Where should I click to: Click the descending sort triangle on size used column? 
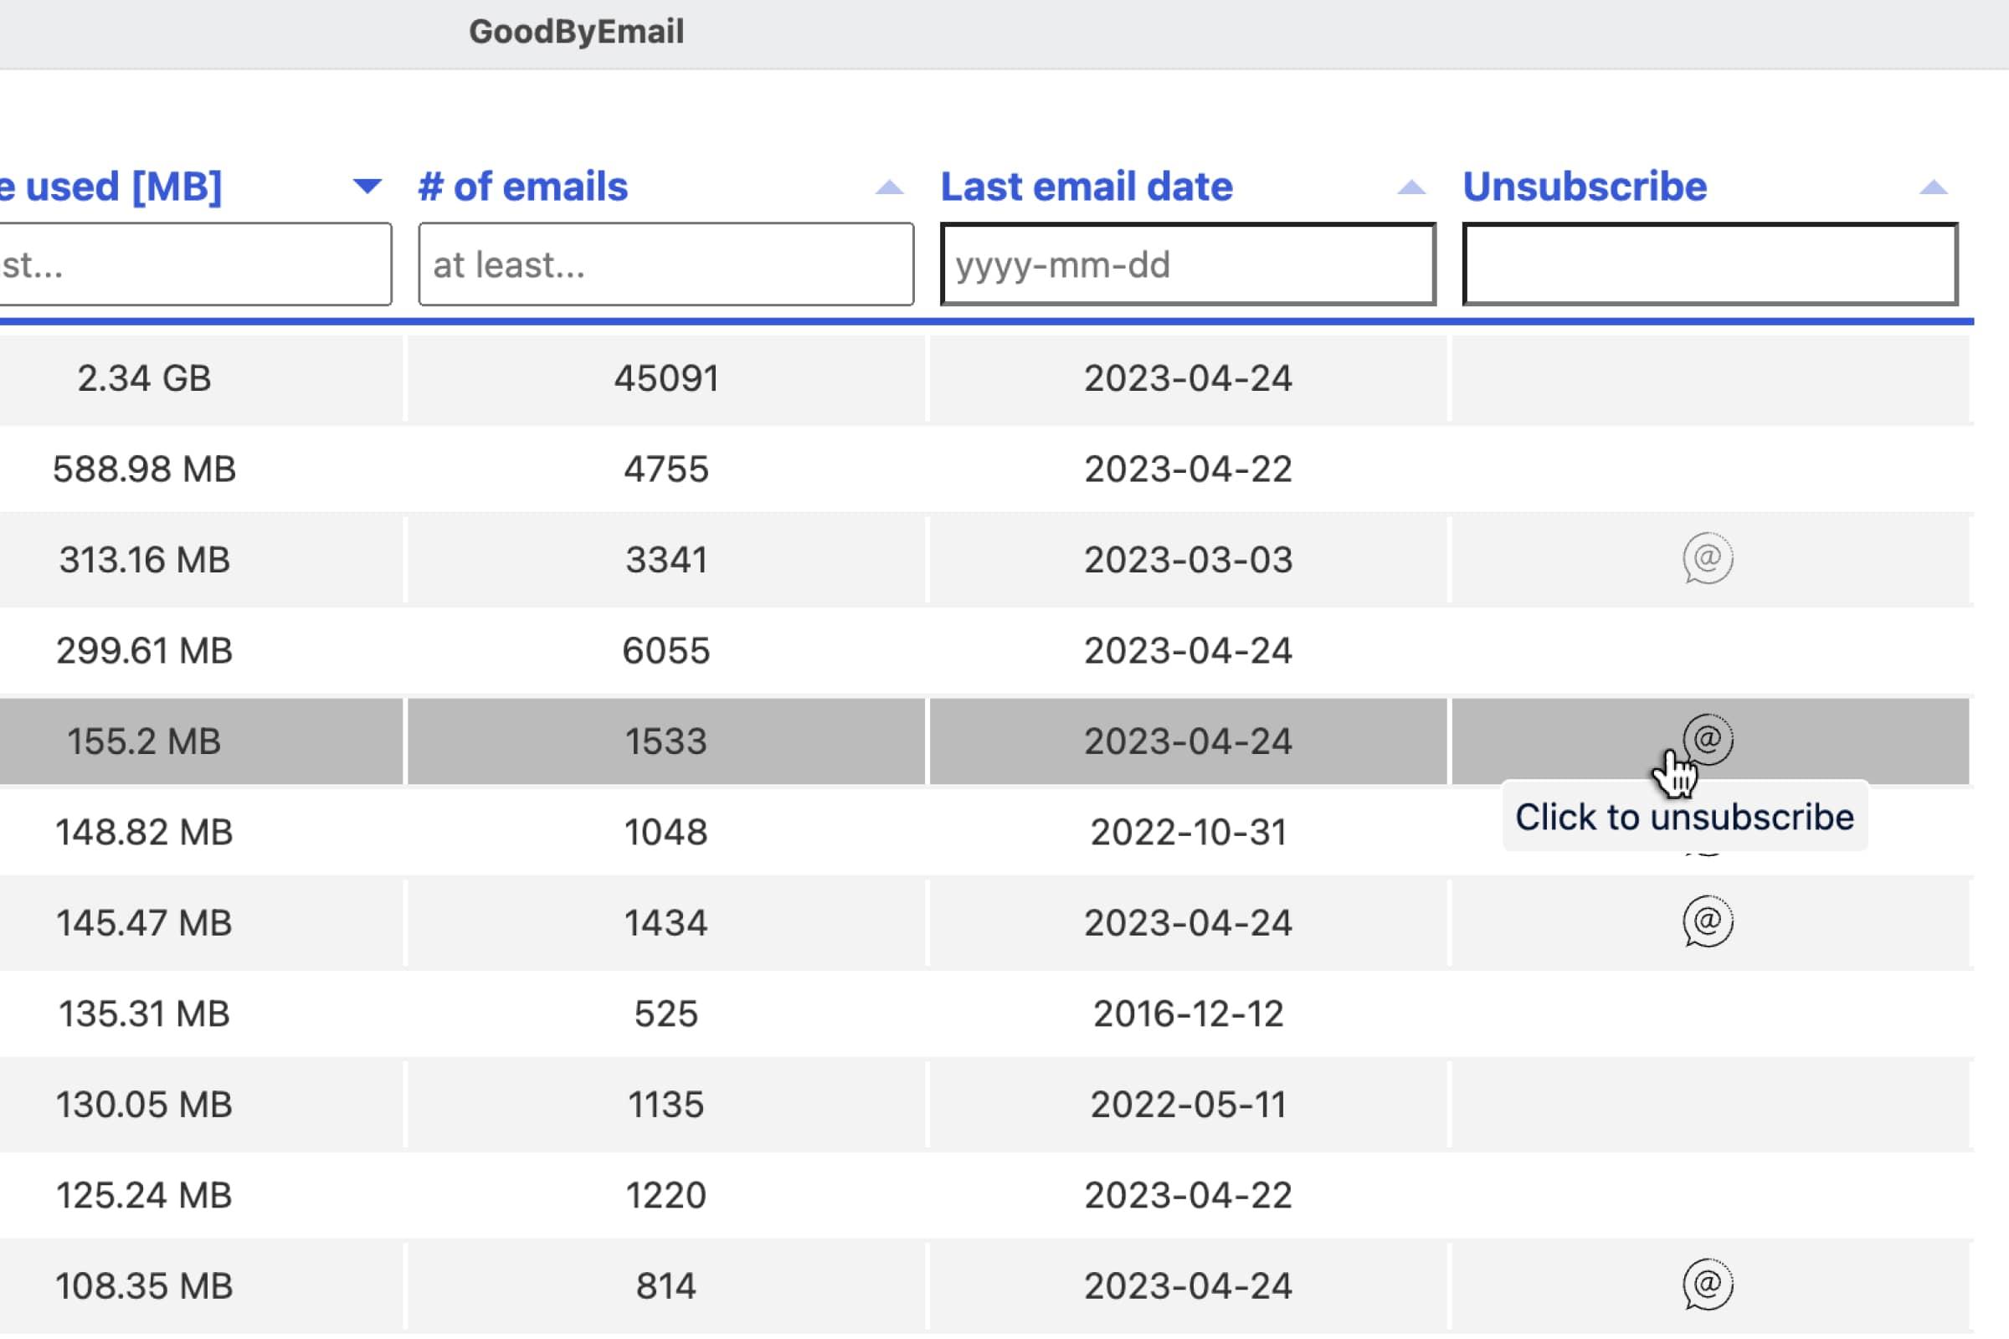pos(366,186)
